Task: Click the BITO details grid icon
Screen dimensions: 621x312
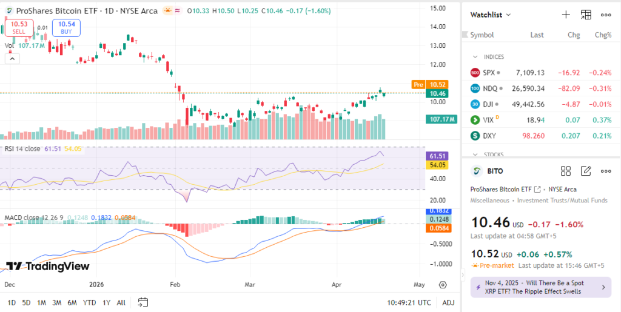Action: 565,171
